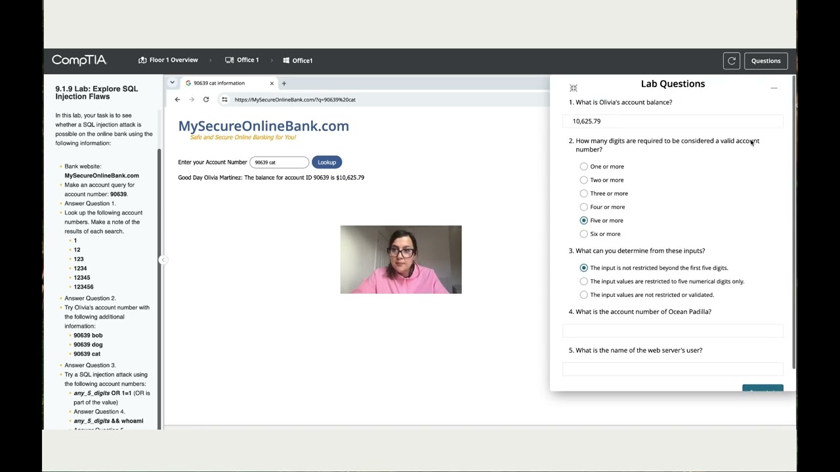Select 'Six or more' radio option
This screenshot has height=472, width=840.
point(584,234)
